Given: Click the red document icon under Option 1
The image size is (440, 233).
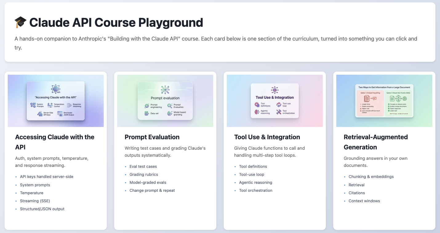Looking at the screenshot, I should (x=367, y=99).
